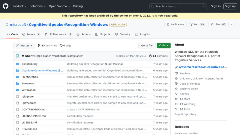The height and width of the screenshot is (135, 240).
Task: Switch to the Issues tab
Action: tap(31, 34)
